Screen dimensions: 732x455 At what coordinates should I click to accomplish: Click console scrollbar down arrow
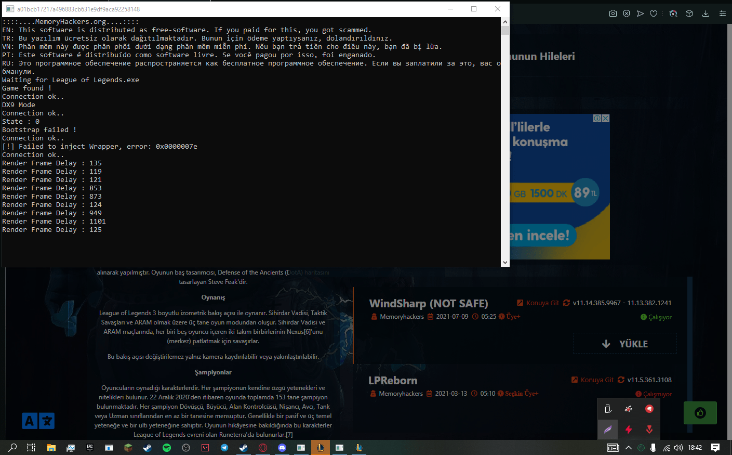pyautogui.click(x=505, y=263)
